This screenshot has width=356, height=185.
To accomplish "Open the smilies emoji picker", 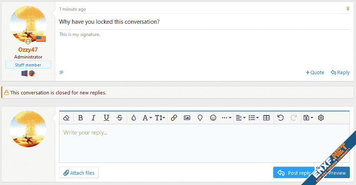I will [213, 118].
